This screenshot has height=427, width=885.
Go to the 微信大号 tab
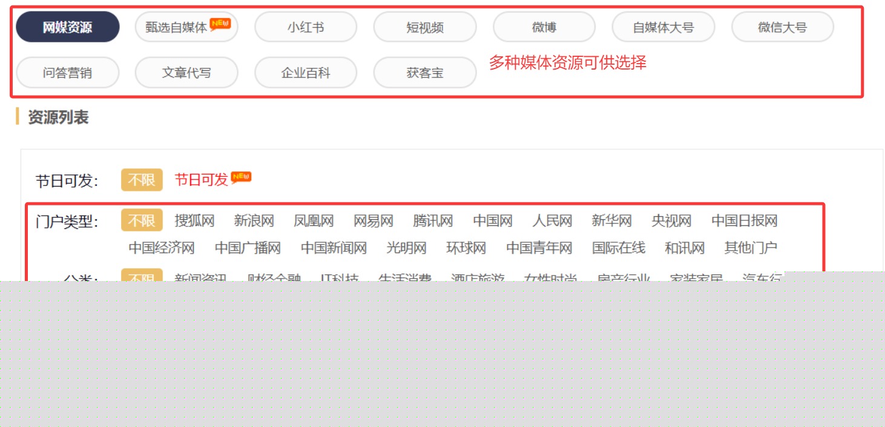pos(783,27)
